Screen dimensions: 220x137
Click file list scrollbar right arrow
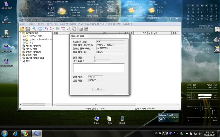pyautogui.click(x=179, y=105)
